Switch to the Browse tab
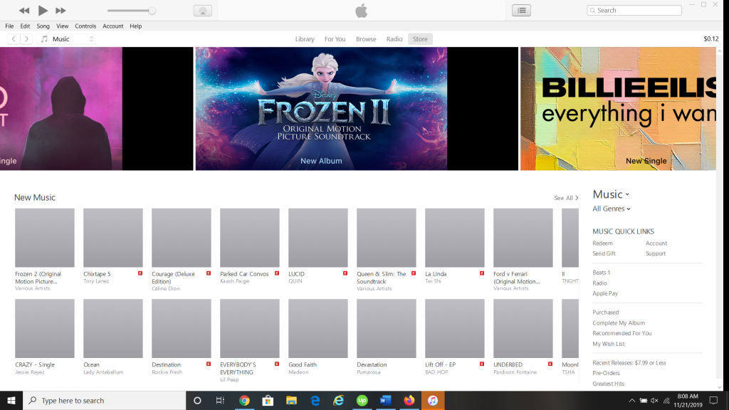The width and height of the screenshot is (729, 410). [x=366, y=39]
